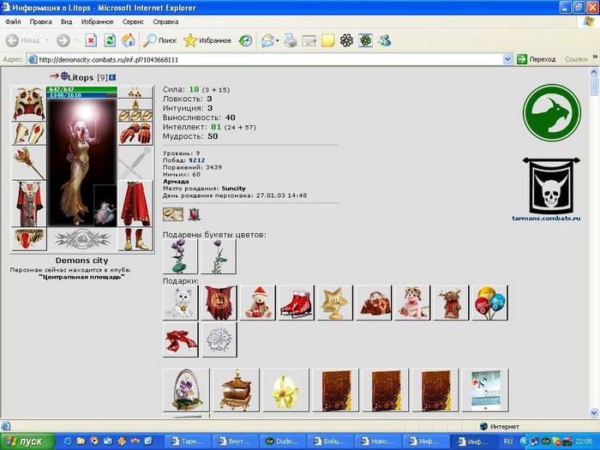Click the helmet equipment slot icon
Image resolution: width=600 pixels, height=450 pixels.
[28, 104]
